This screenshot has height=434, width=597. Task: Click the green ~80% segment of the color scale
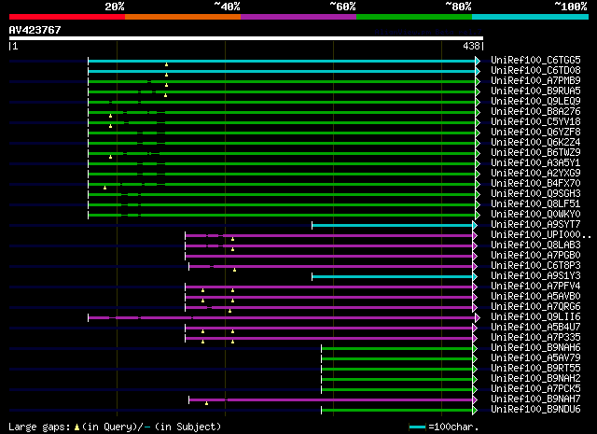(x=414, y=17)
